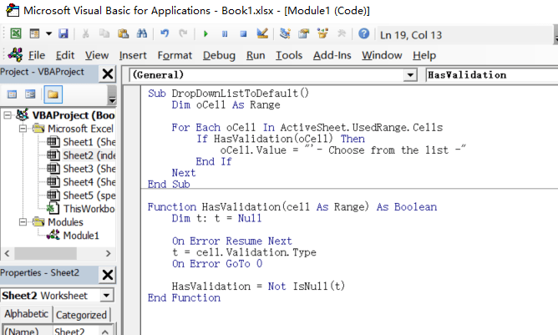The height and width of the screenshot is (335, 558).
Task: Close the Properties - Sheet2 panel
Action: click(108, 275)
